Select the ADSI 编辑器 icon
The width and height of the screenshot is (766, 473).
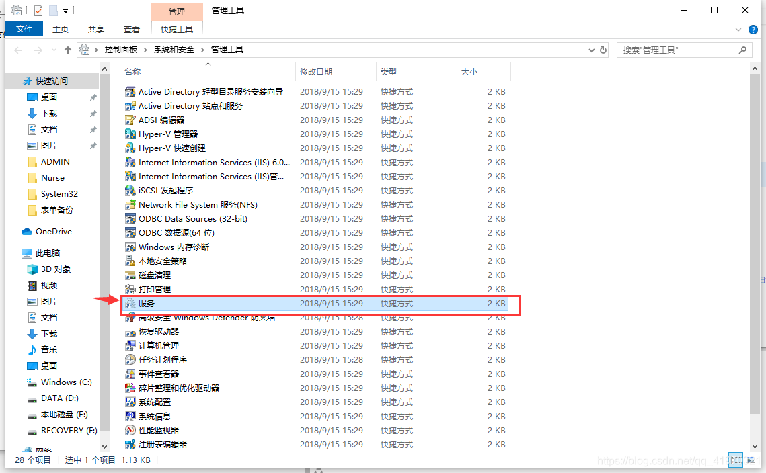(x=130, y=120)
